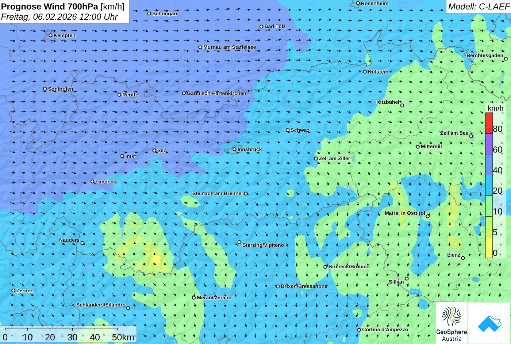Image resolution: width=511 pixels, height=344 pixels.
Task: Click the Meran/Merano location dot
Action: (x=194, y=297)
